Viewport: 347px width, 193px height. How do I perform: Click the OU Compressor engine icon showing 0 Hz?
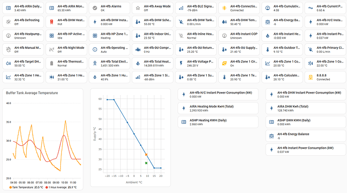[x=138, y=49]
